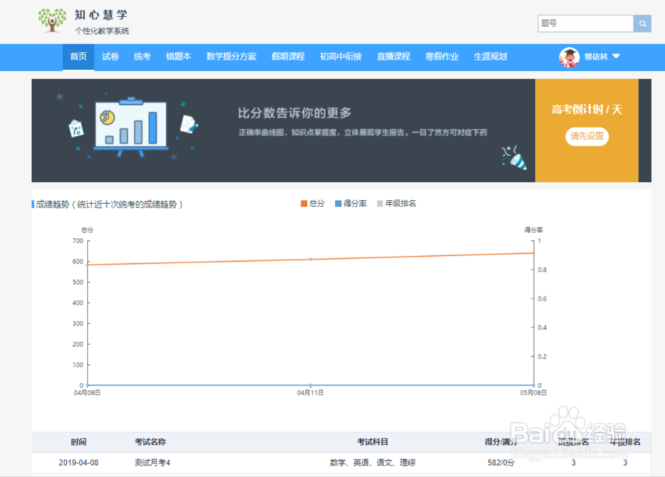Open the 假期课程 menu item
The width and height of the screenshot is (665, 477).
point(288,57)
